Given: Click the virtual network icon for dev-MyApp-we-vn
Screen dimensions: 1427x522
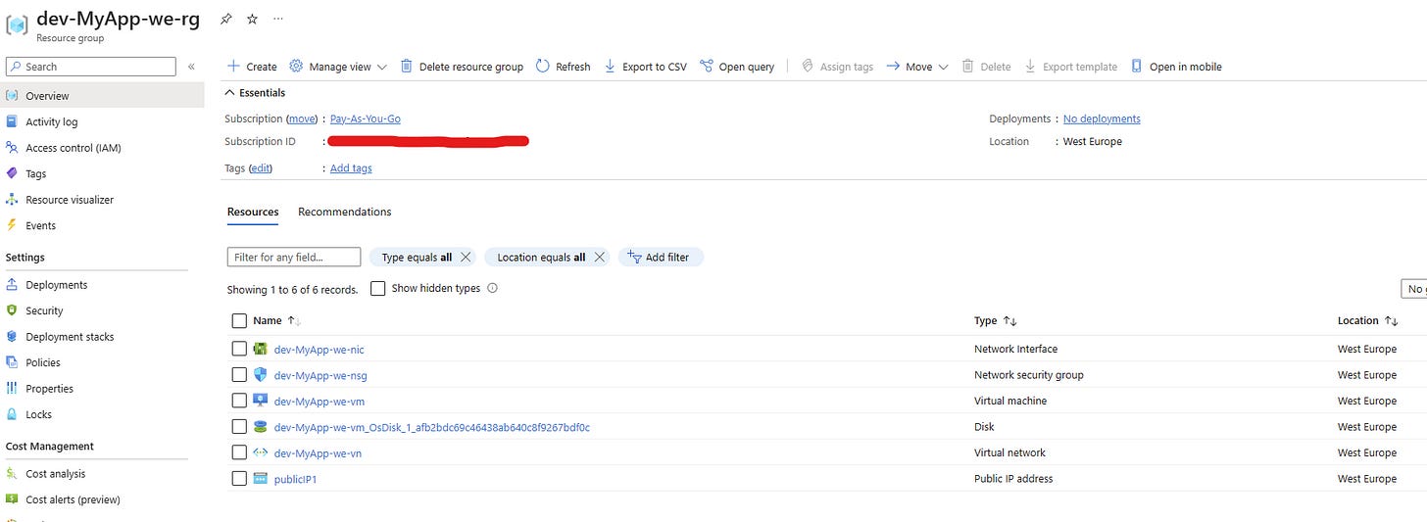Looking at the screenshot, I should (261, 452).
